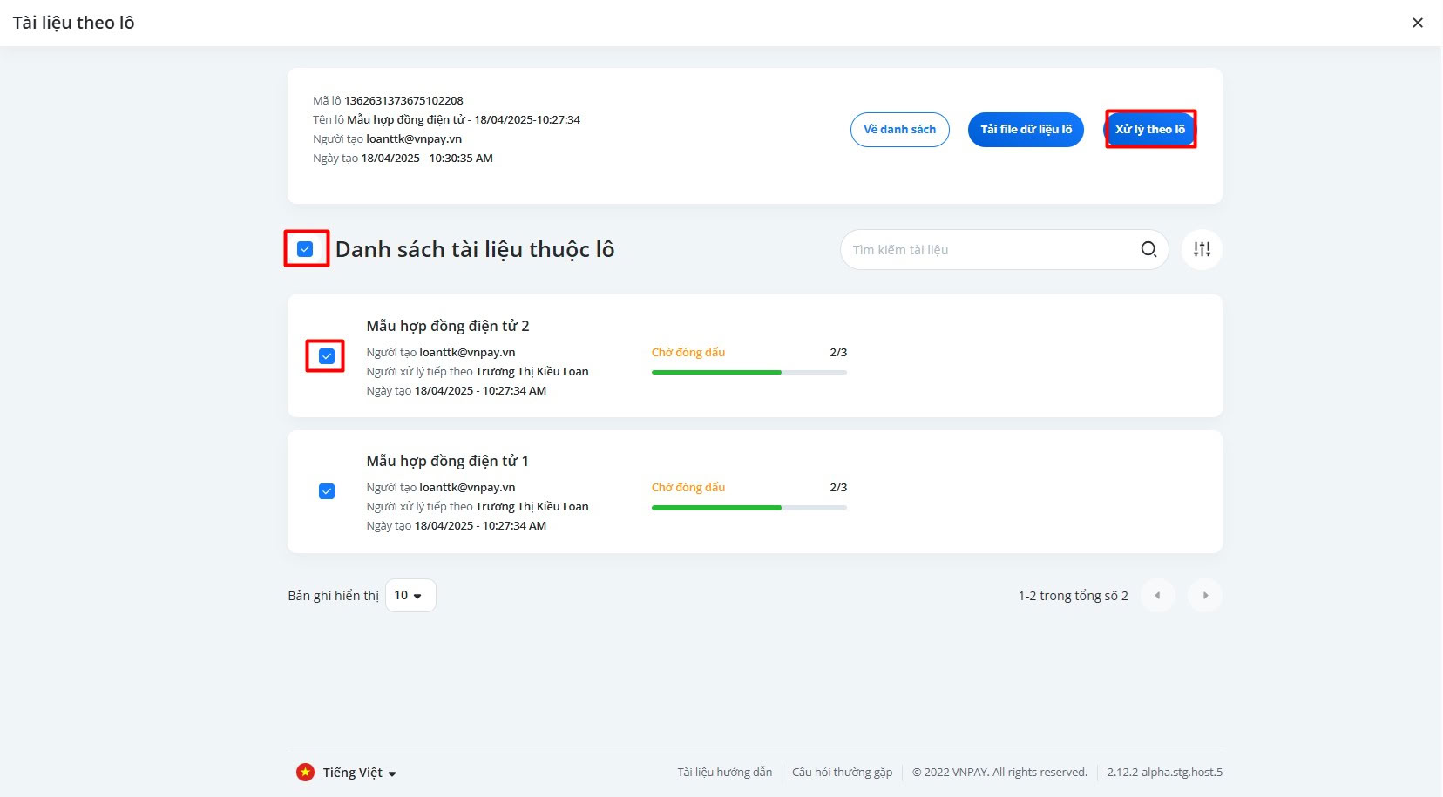Click the Về danh sách button
Viewport: 1443px width, 797px height.
click(x=899, y=130)
